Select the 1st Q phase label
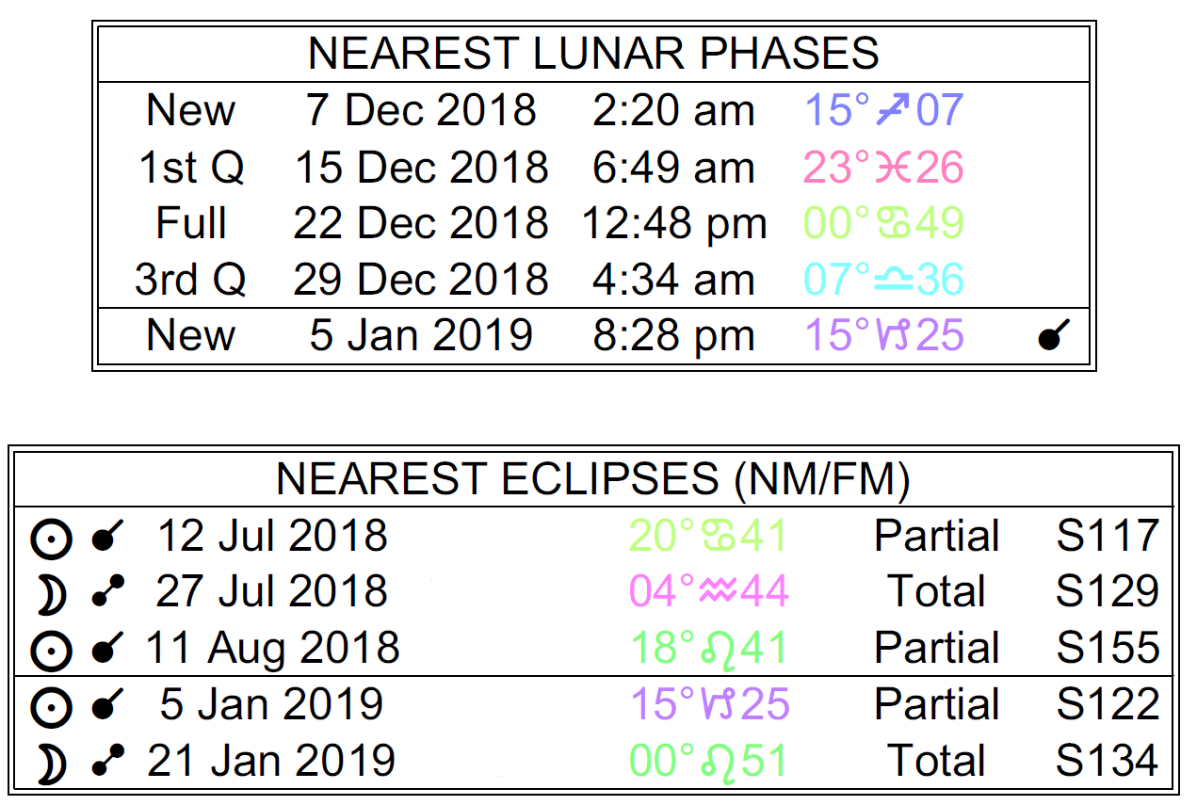The image size is (1197, 805). [191, 168]
